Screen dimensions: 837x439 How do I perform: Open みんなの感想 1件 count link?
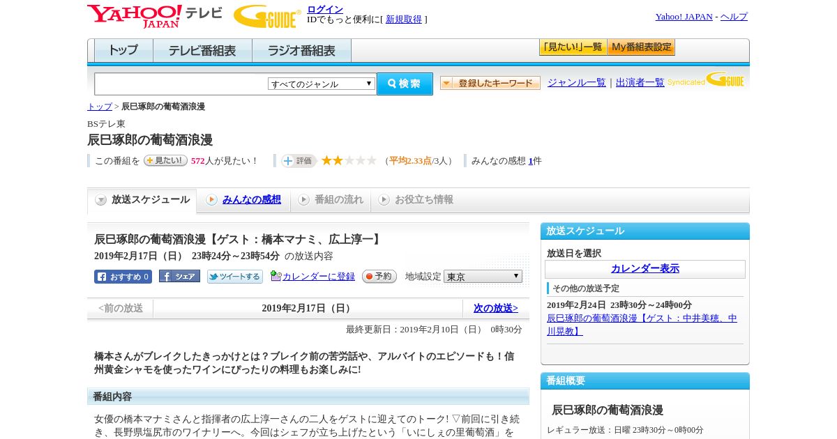[x=531, y=161]
